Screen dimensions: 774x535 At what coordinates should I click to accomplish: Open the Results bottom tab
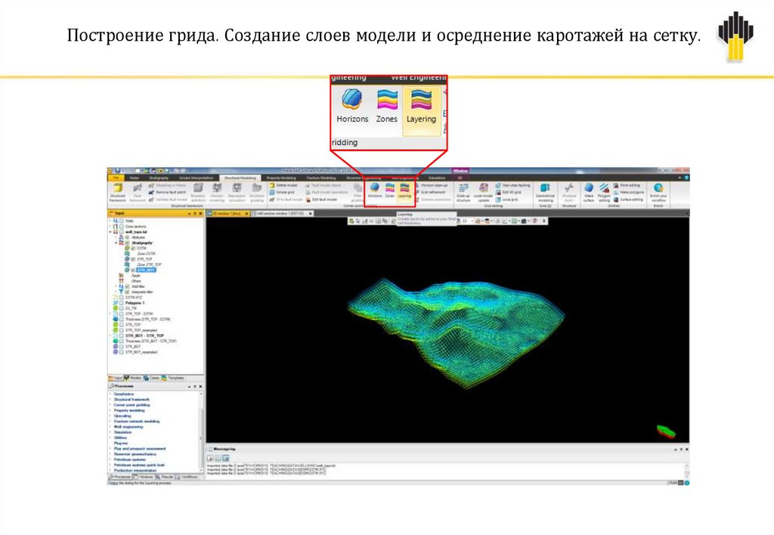[x=165, y=478]
